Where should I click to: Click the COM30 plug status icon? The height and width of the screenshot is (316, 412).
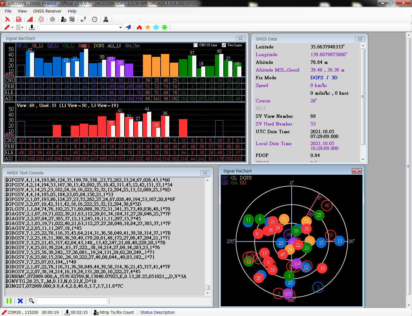4,312
